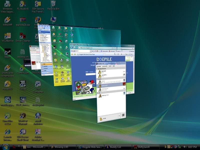Collapse the Work buddy group
Screen dimensions: 200x150
point(97,79)
